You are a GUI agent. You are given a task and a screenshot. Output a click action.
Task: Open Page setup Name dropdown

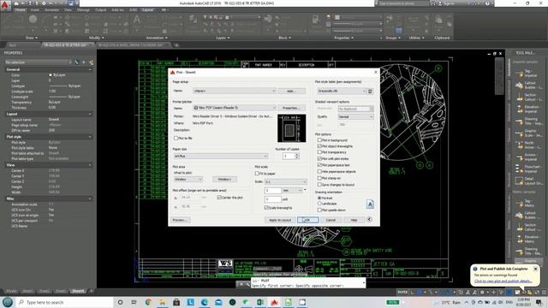click(x=234, y=91)
